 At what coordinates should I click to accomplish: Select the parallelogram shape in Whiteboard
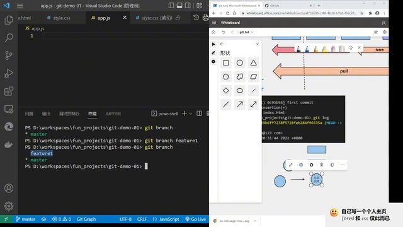[254, 77]
